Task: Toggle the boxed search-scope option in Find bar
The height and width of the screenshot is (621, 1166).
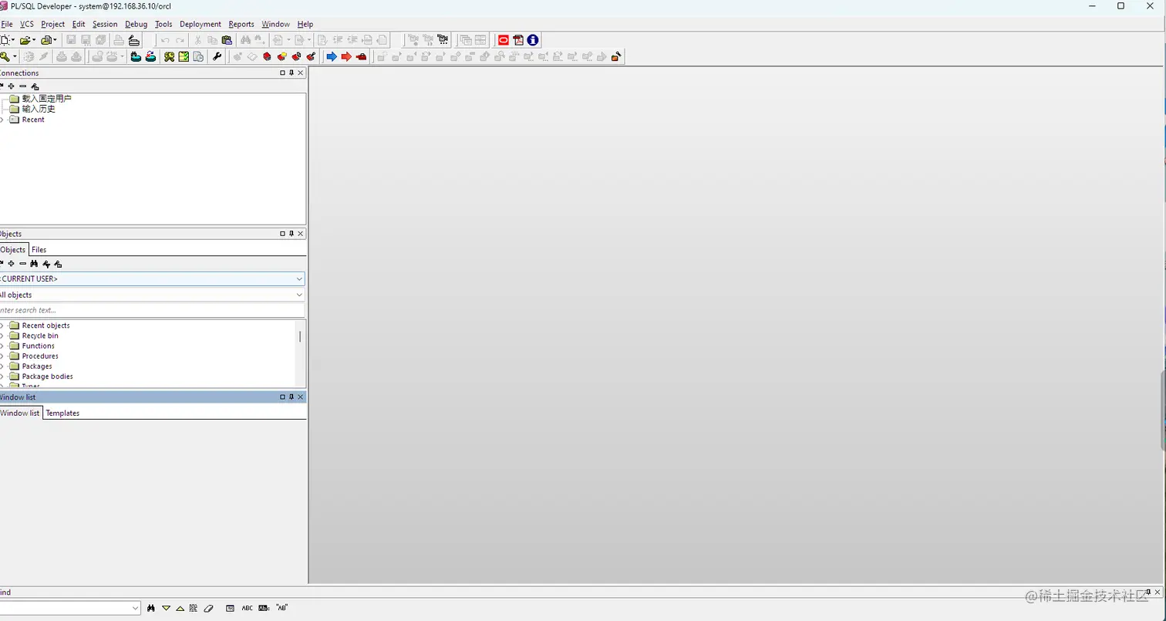Action: click(230, 608)
